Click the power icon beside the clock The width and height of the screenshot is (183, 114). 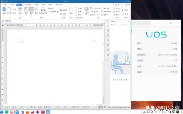(x=178, y=112)
